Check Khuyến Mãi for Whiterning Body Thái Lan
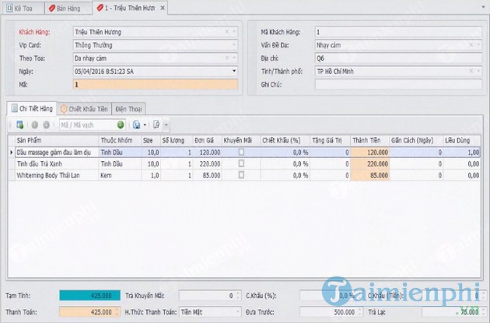 240,176
